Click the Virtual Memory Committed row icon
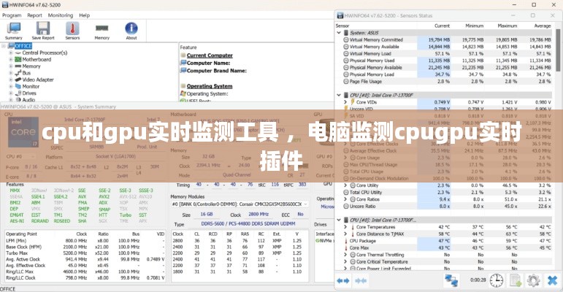Screen dimensions: 563x292 [346, 40]
